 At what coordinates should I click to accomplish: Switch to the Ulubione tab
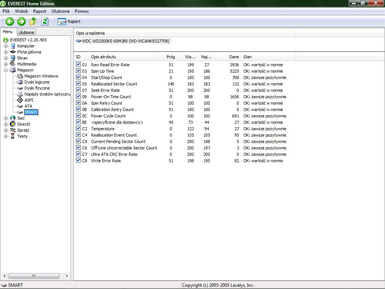tap(26, 32)
